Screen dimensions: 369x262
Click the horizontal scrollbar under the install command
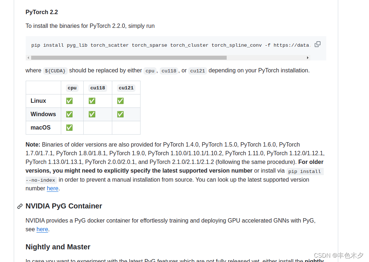(x=129, y=57)
